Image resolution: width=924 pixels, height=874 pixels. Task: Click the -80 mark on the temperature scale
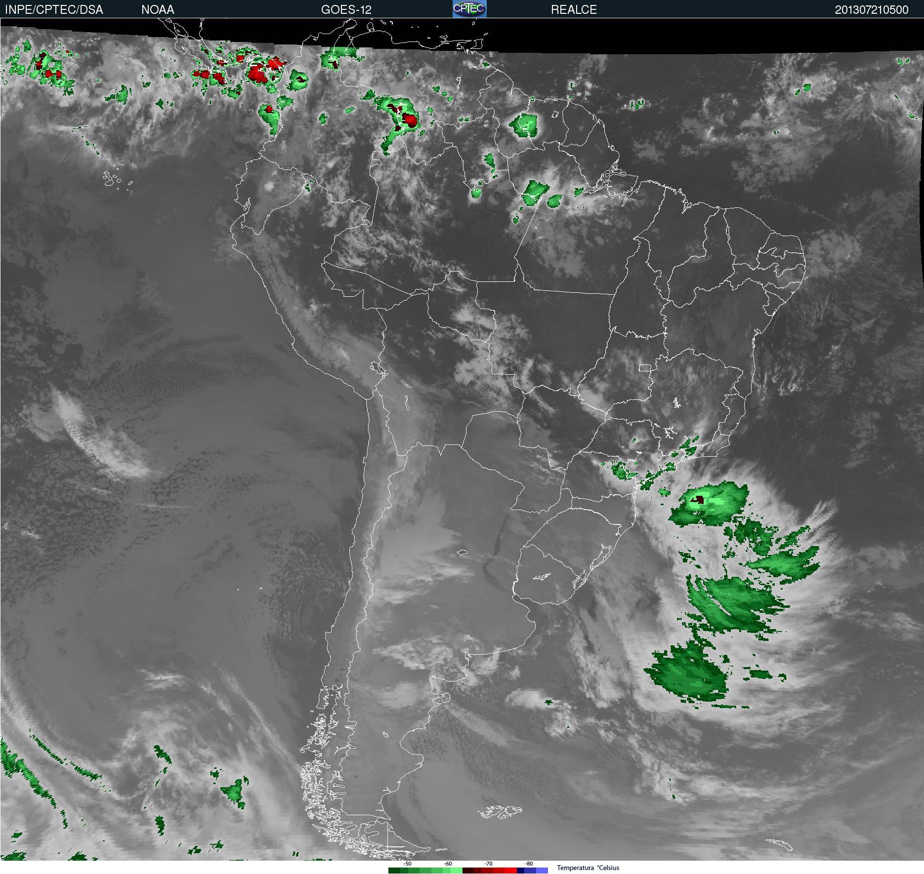coord(529,864)
